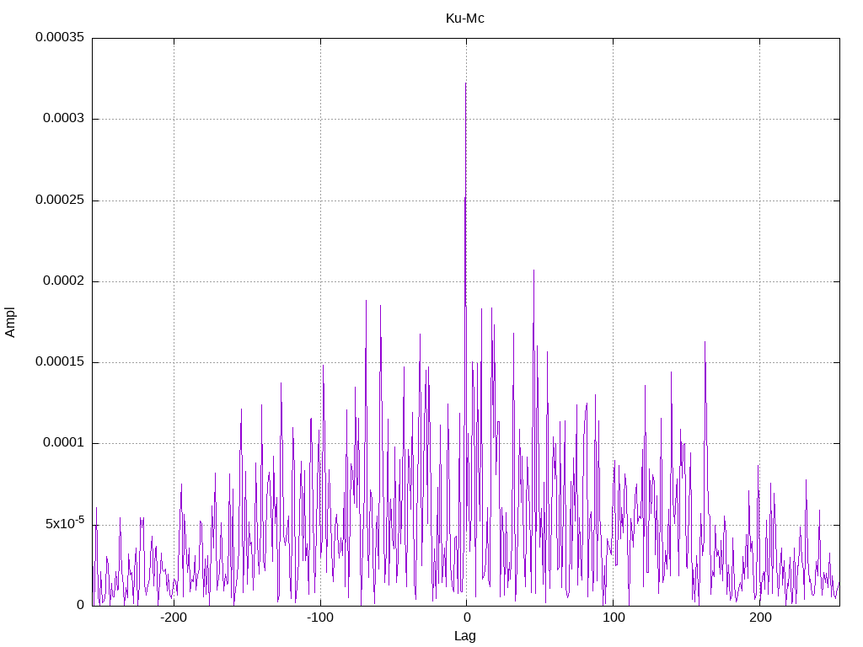863x647 pixels.
Task: Click the 0.0001 y-axis tick label
Action: click(x=63, y=443)
